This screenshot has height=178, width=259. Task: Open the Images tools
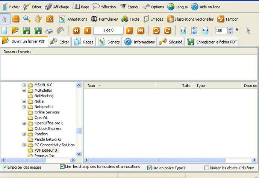pyautogui.click(x=153, y=19)
